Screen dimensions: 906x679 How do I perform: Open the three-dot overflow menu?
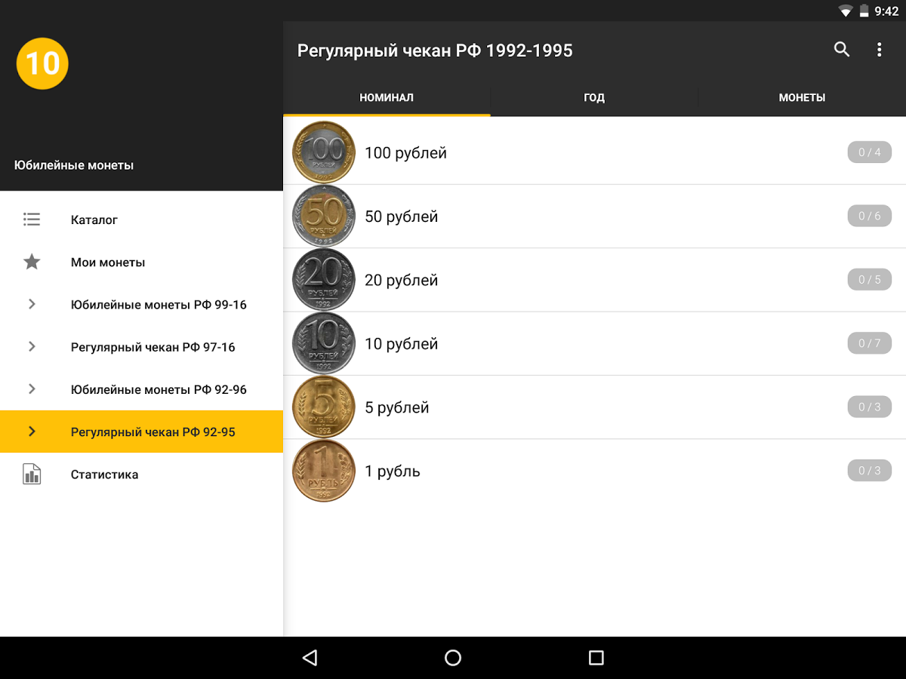(879, 50)
